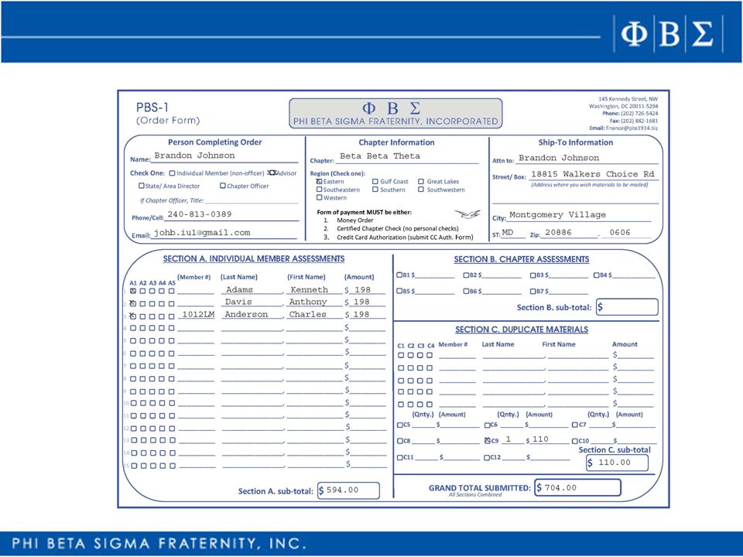Click the Name field with Brandon Johnson
Image resolution: width=743 pixels, height=557 pixels.
[224, 155]
